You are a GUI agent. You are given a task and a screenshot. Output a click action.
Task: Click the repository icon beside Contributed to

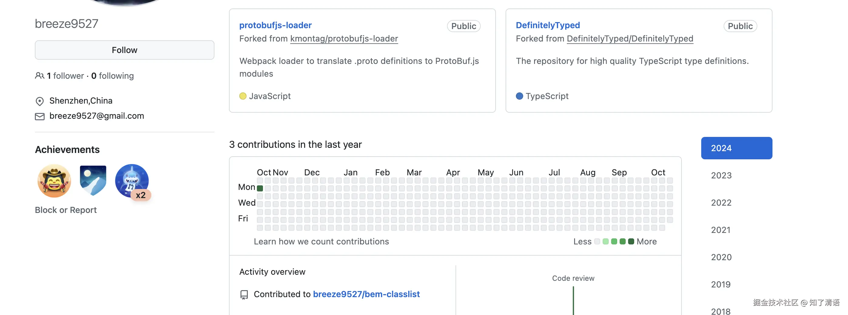point(244,294)
